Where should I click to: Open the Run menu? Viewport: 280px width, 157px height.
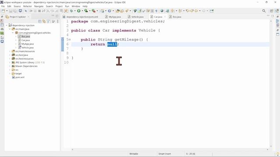(67, 6)
